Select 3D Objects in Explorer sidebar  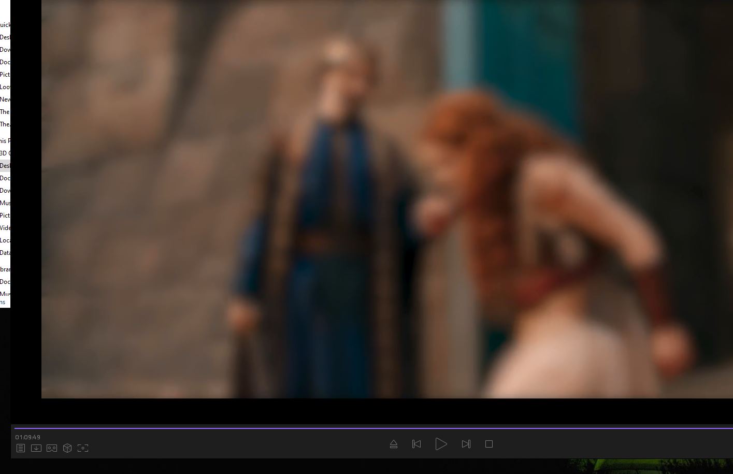click(x=5, y=153)
